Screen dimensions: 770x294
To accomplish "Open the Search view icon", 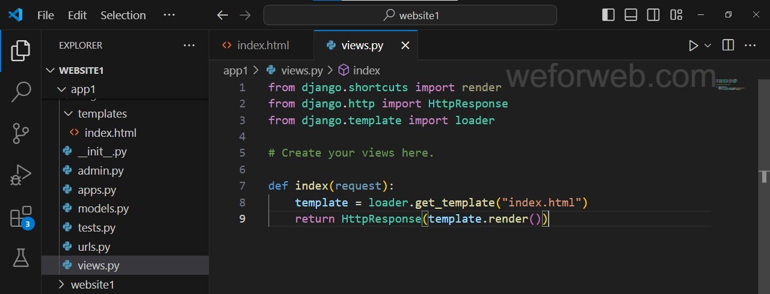I will click(x=20, y=92).
